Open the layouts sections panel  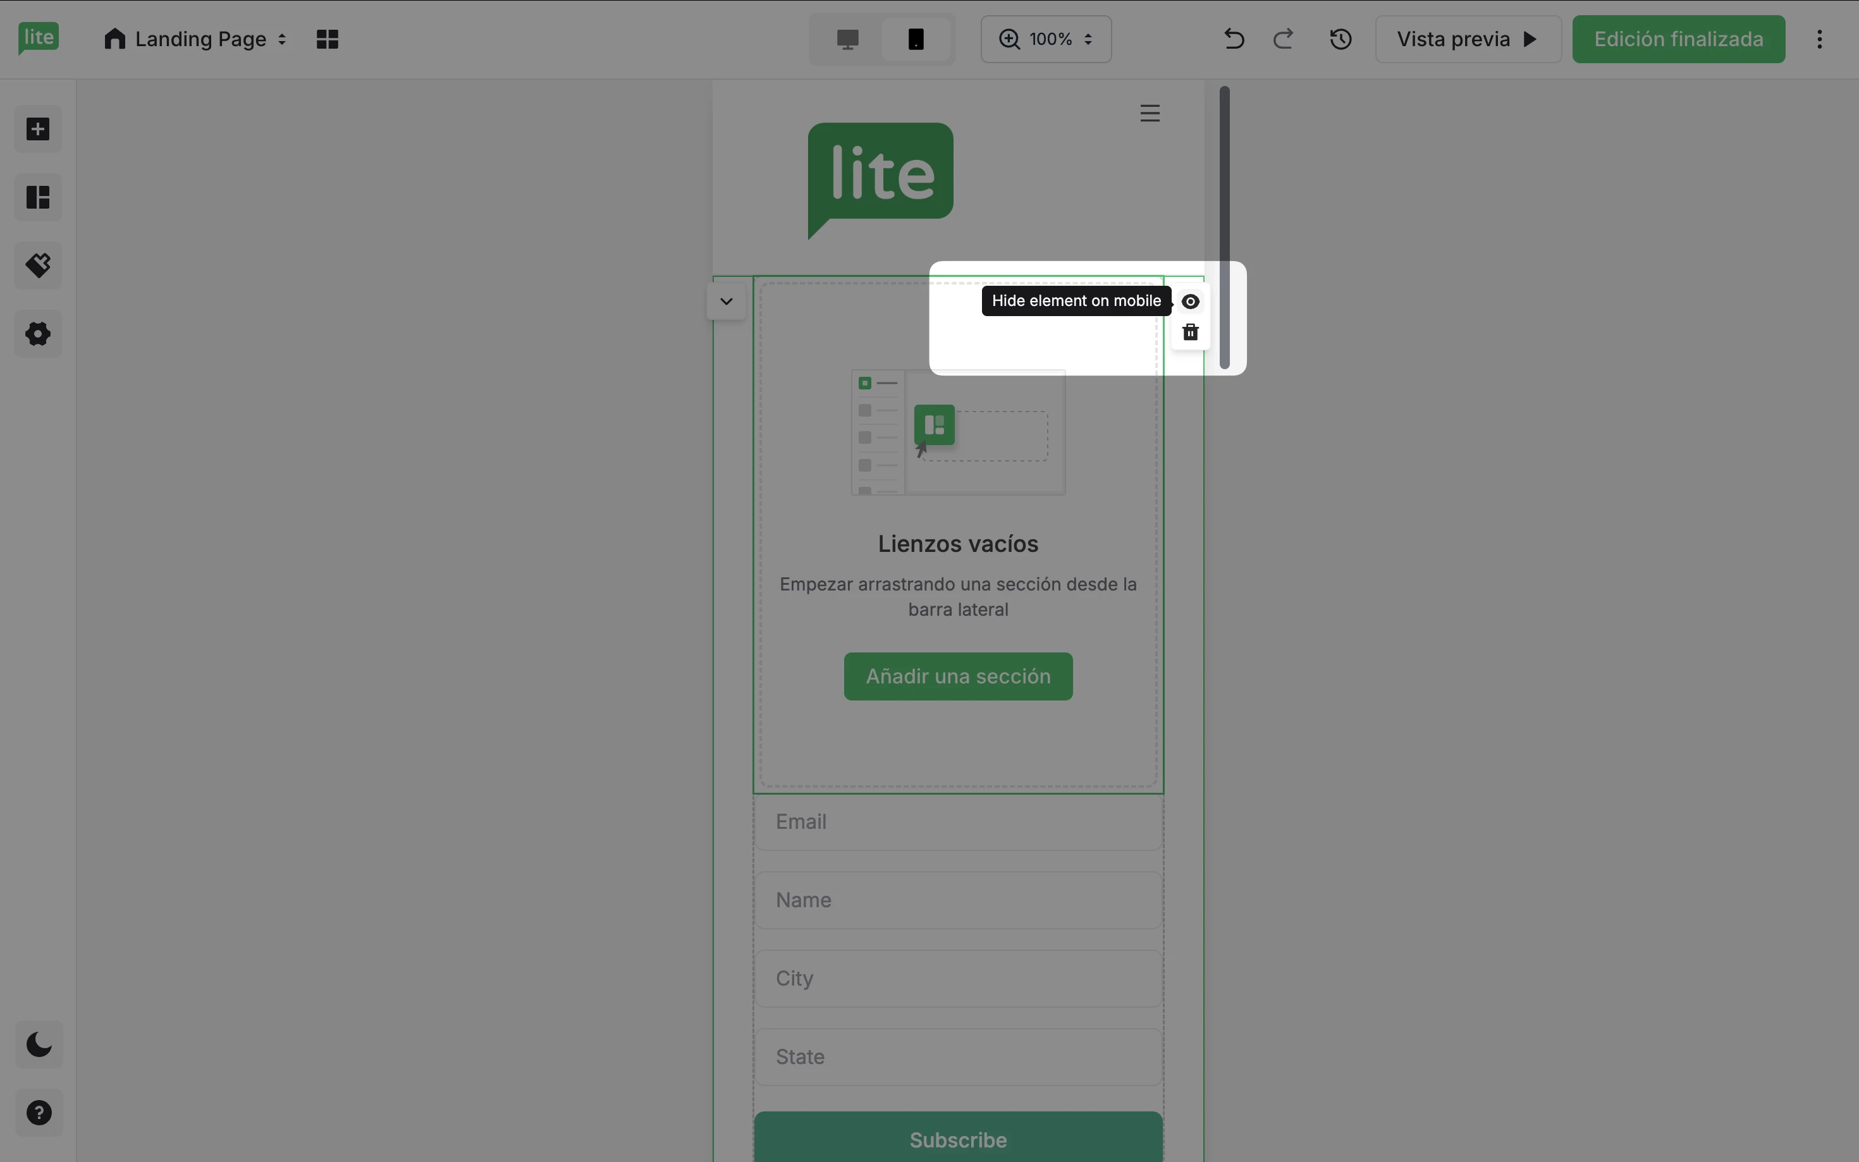(38, 197)
